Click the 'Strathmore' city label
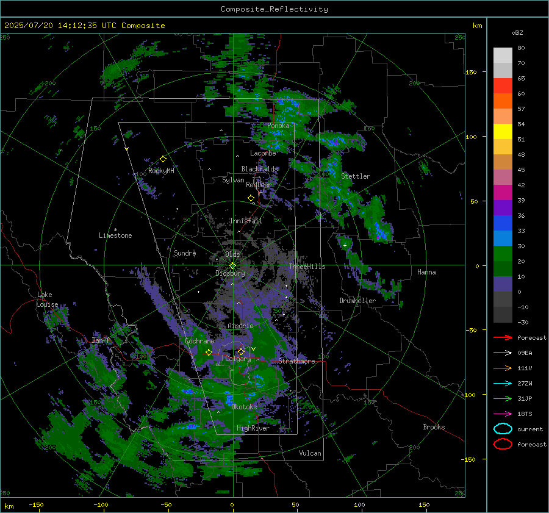 click(x=296, y=361)
